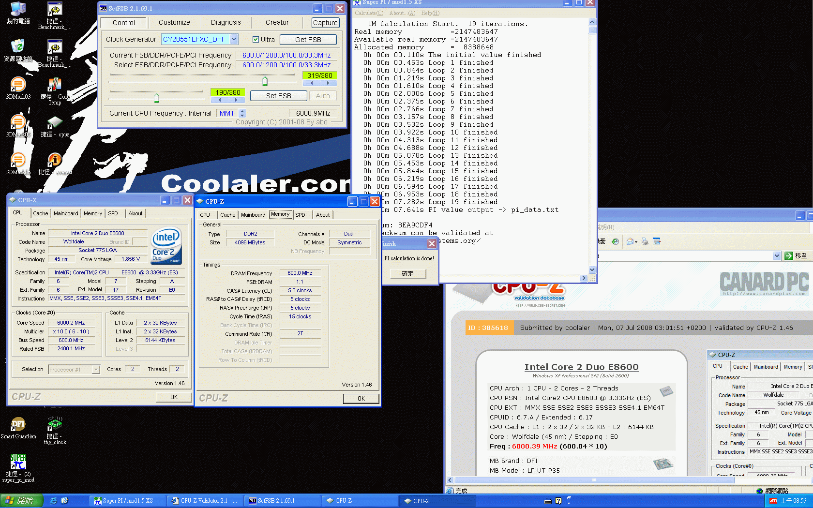This screenshot has height=508, width=813.
Task: Click the green Go arrow in browser
Action: (x=789, y=256)
